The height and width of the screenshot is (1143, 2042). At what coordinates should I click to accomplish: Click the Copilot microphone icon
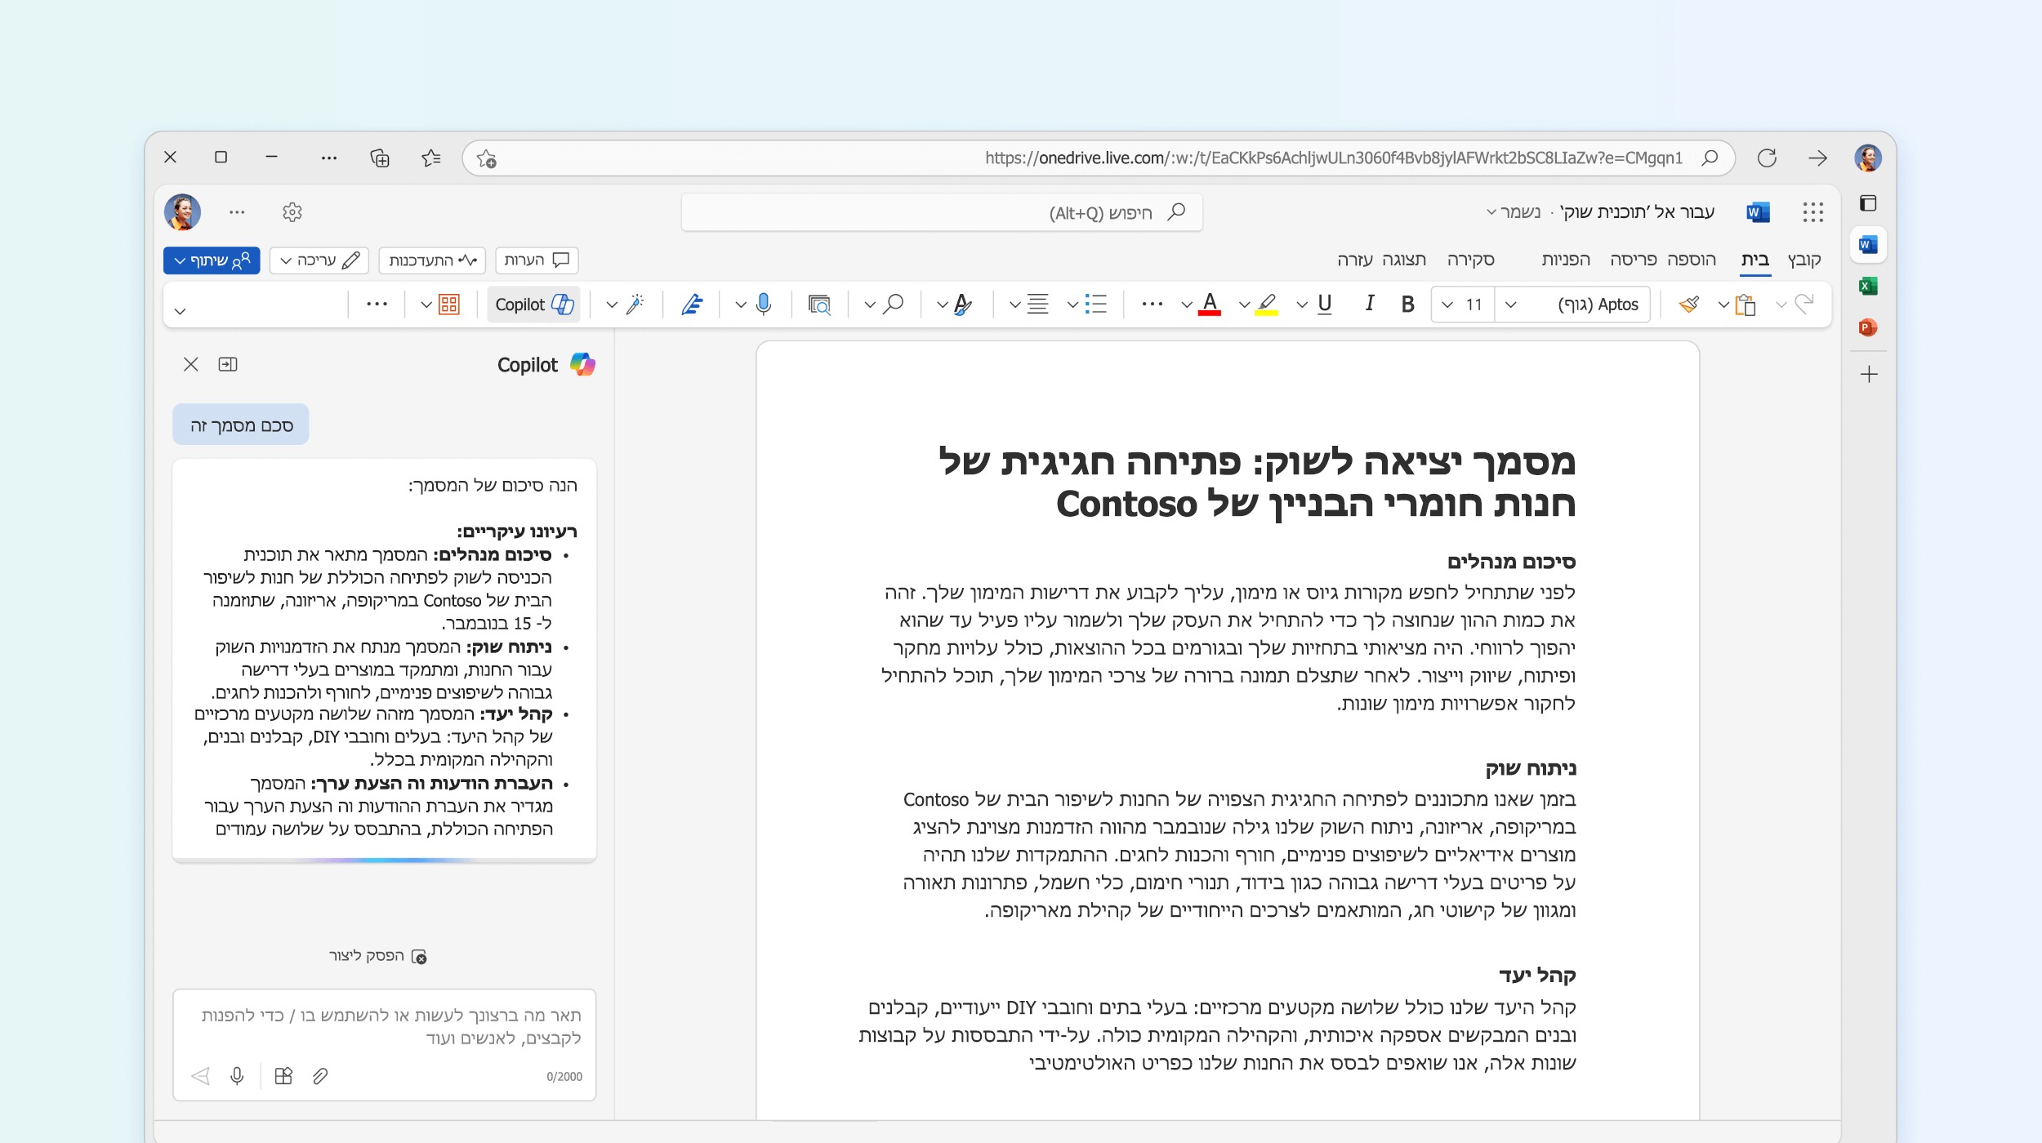[237, 1076]
